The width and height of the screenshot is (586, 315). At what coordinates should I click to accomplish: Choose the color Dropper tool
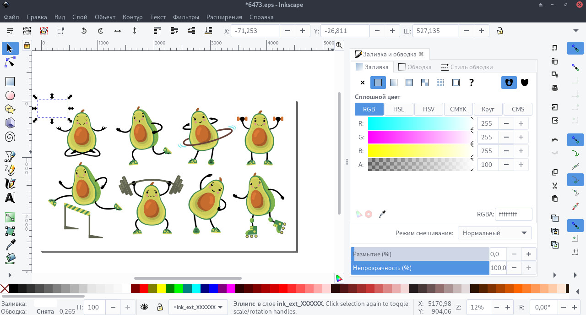tap(10, 244)
